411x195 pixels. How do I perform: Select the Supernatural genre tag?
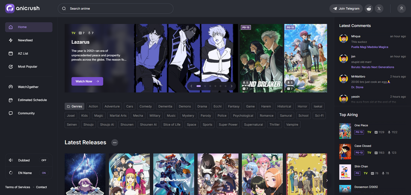(253, 124)
